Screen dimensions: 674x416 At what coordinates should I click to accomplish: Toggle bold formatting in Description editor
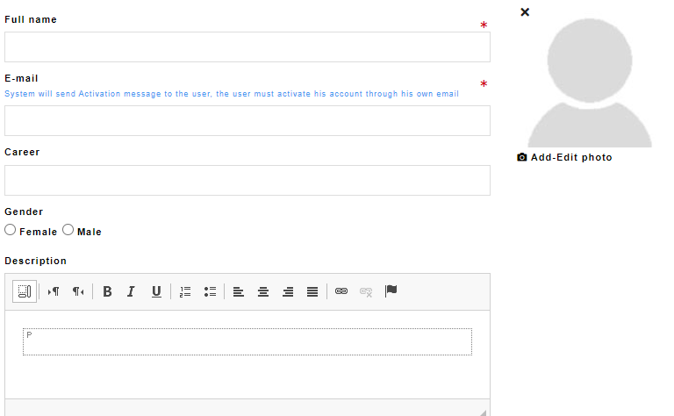coord(107,291)
